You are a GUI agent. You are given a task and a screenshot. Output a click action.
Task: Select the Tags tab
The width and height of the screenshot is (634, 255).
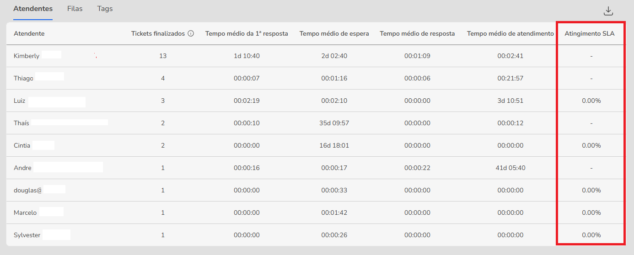105,9
